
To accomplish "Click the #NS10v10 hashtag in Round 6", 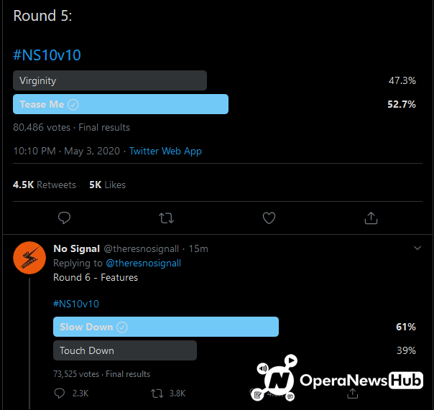I will 76,304.
